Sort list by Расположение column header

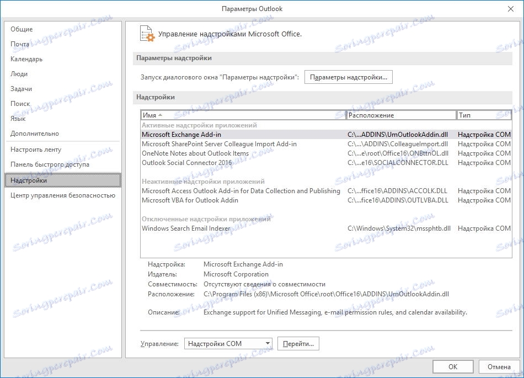(x=401, y=115)
